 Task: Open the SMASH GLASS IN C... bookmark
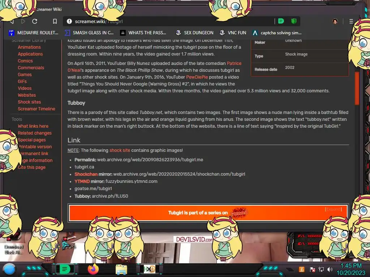89,33
